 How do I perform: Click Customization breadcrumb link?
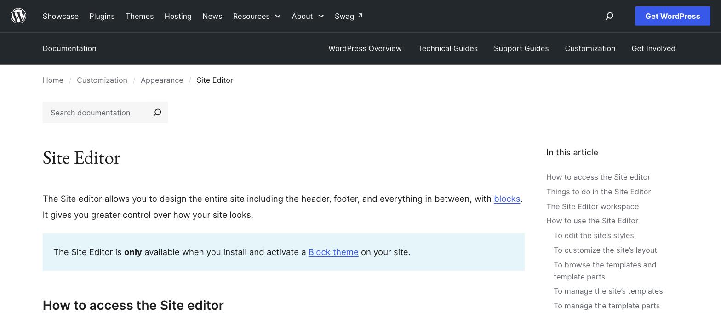coord(102,80)
